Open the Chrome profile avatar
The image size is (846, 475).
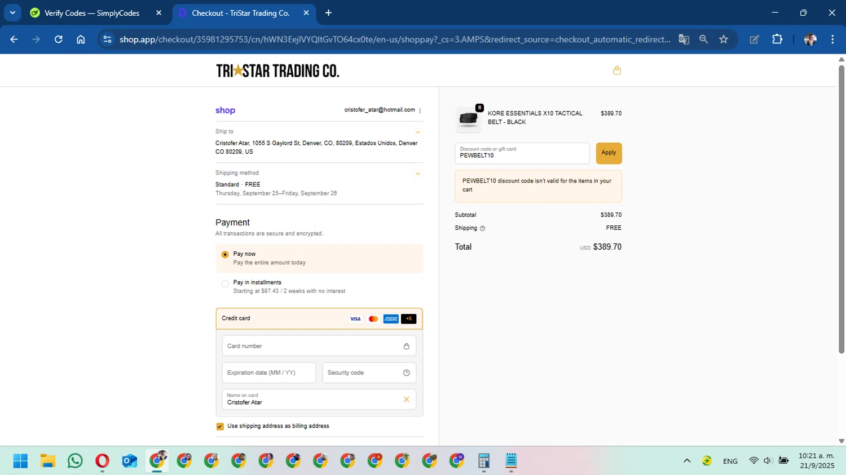[x=810, y=39]
